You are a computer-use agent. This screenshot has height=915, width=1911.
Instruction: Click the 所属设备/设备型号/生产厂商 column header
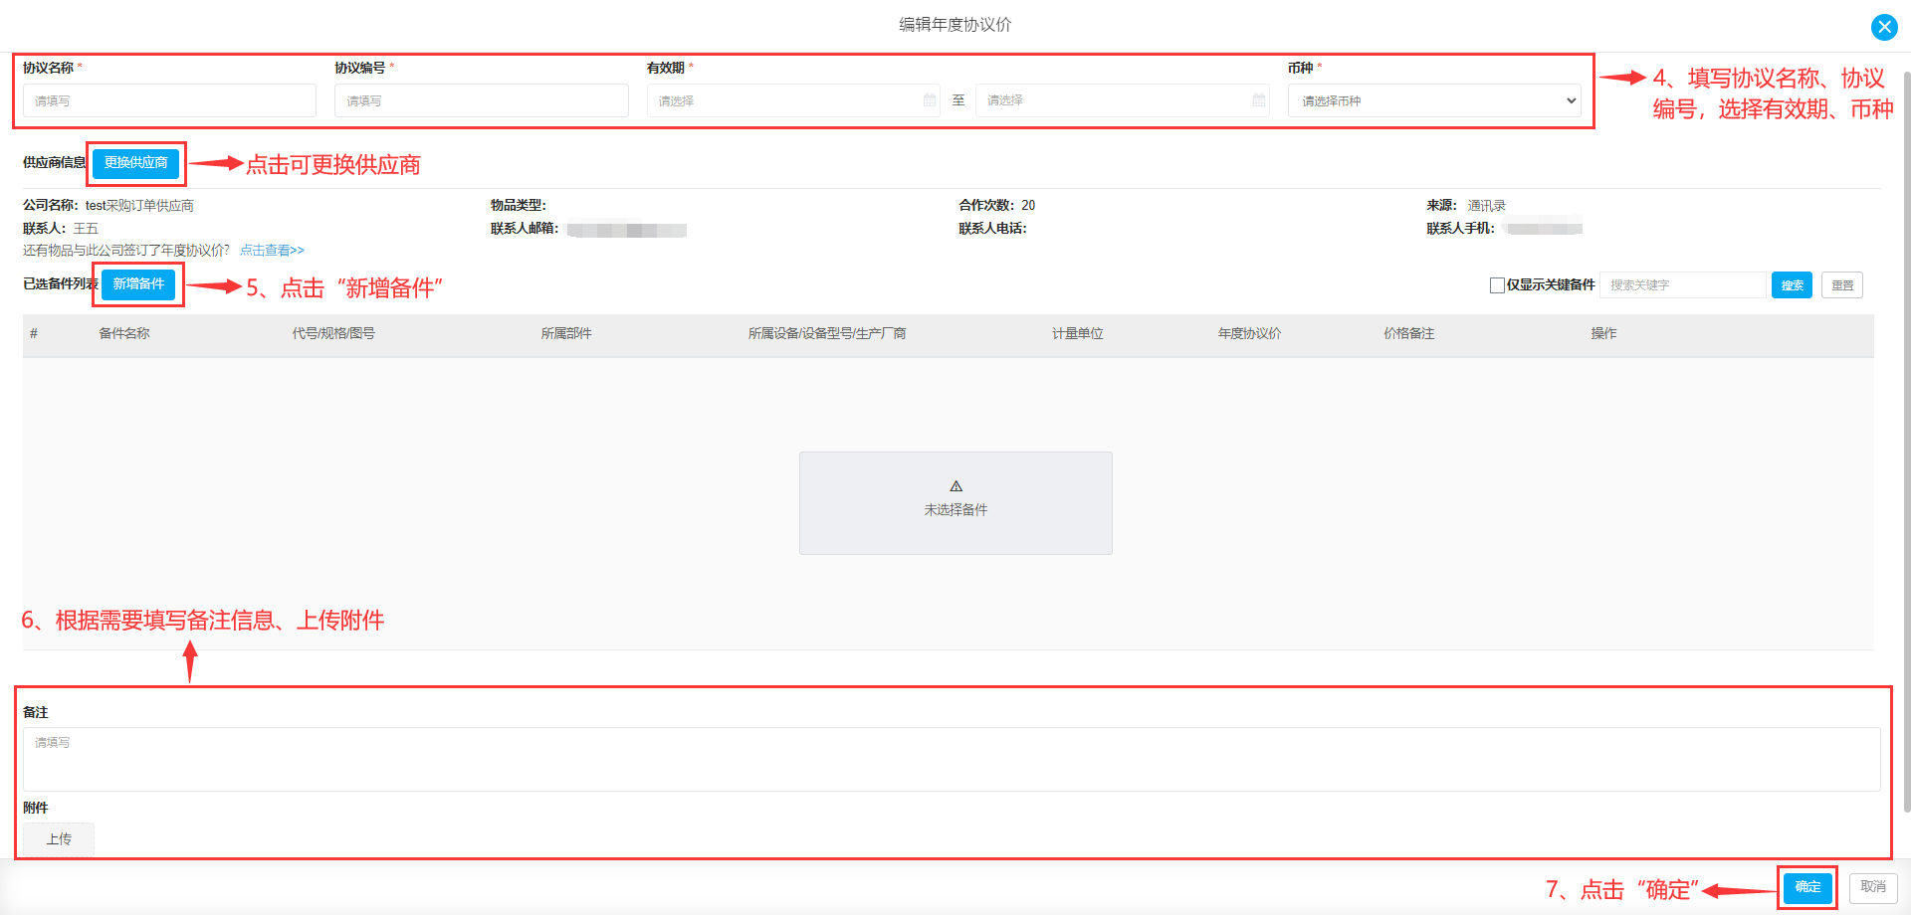pos(827,334)
